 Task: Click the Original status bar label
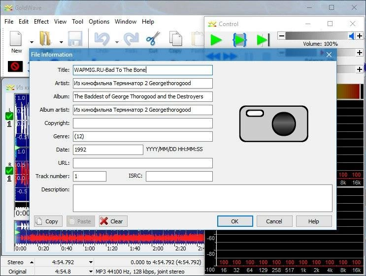tap(17, 272)
